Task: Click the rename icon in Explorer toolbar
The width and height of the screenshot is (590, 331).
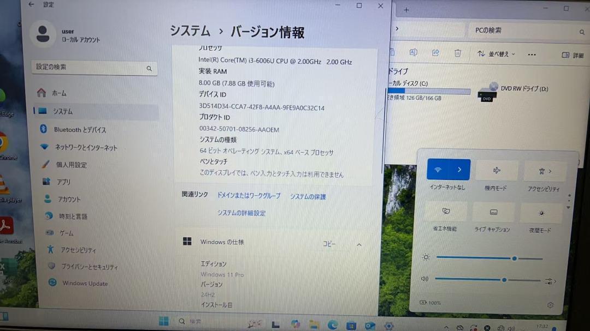Action: pos(413,52)
